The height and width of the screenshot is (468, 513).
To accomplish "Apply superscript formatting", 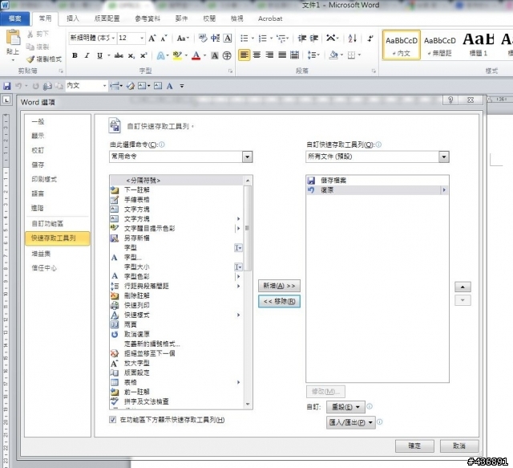I will [143, 55].
